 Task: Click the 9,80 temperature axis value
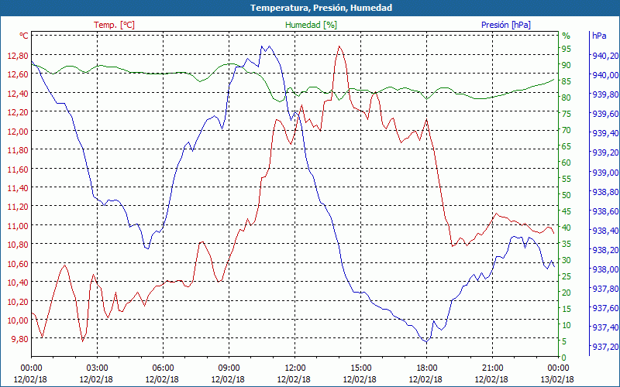coord(20,339)
